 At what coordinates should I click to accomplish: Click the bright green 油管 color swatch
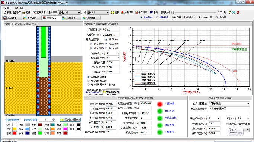[40, 133]
